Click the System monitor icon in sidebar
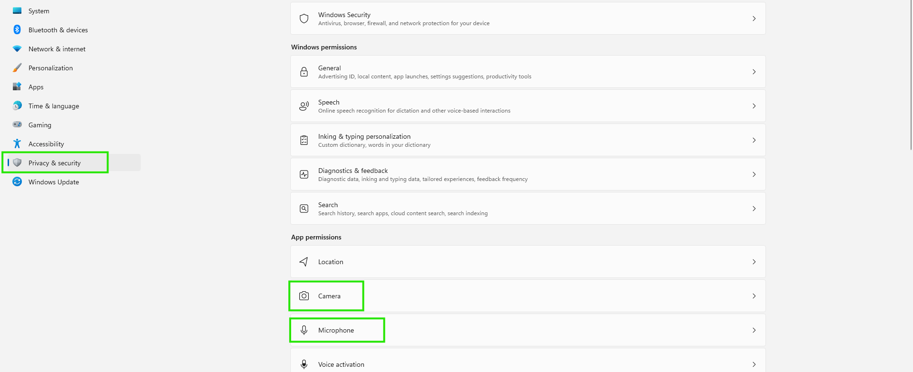This screenshot has height=372, width=913. (x=17, y=10)
